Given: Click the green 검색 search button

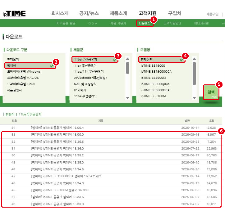Looking at the screenshot, I should point(211,92).
